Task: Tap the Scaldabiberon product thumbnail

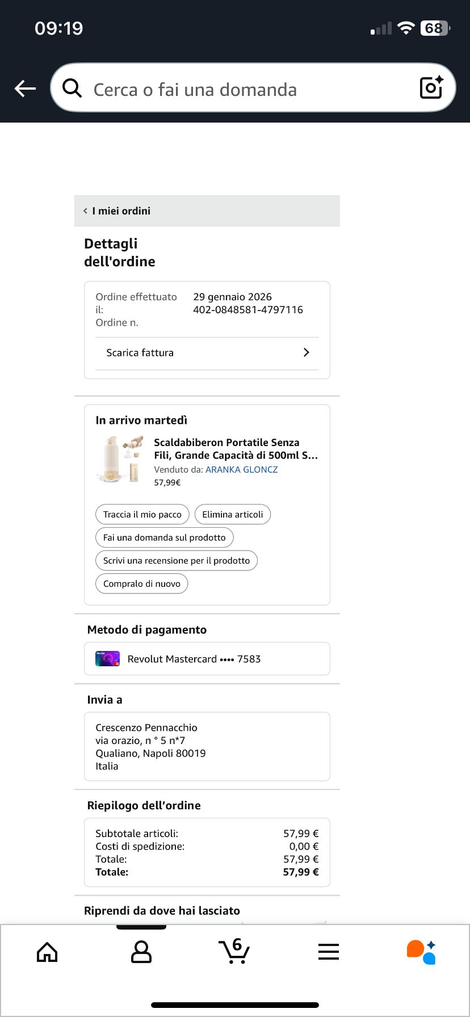Action: coord(120,460)
